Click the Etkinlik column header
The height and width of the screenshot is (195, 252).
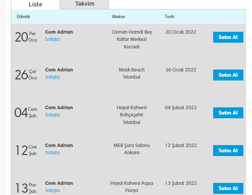click(23, 17)
